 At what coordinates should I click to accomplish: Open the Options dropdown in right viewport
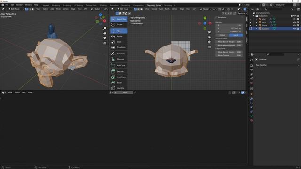(x=242, y=13)
